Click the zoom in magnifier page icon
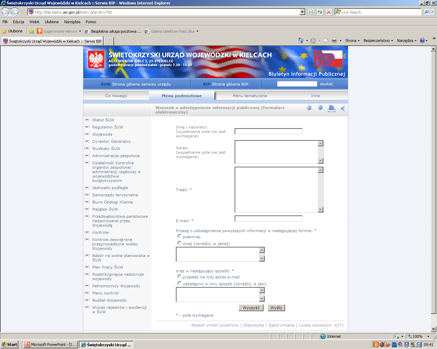The height and width of the screenshot is (349, 437). 310,109
